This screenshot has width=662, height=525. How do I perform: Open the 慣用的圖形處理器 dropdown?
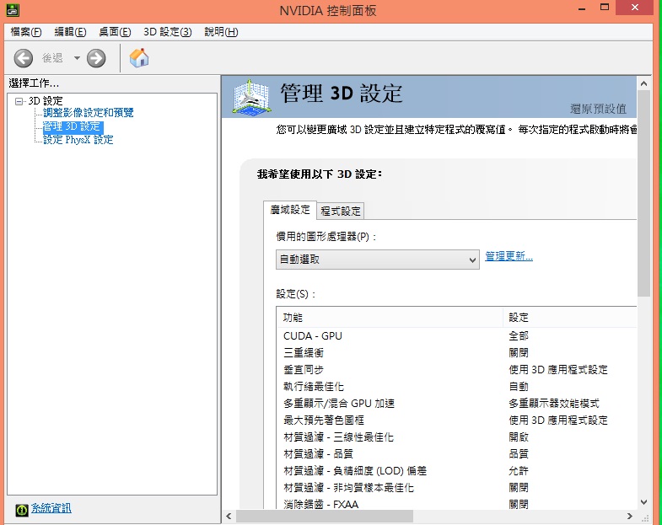pyautogui.click(x=378, y=260)
